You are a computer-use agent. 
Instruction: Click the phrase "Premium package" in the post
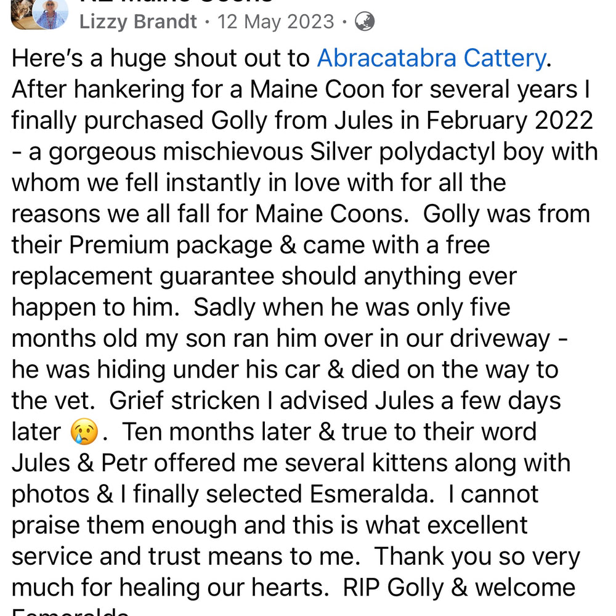click(171, 245)
